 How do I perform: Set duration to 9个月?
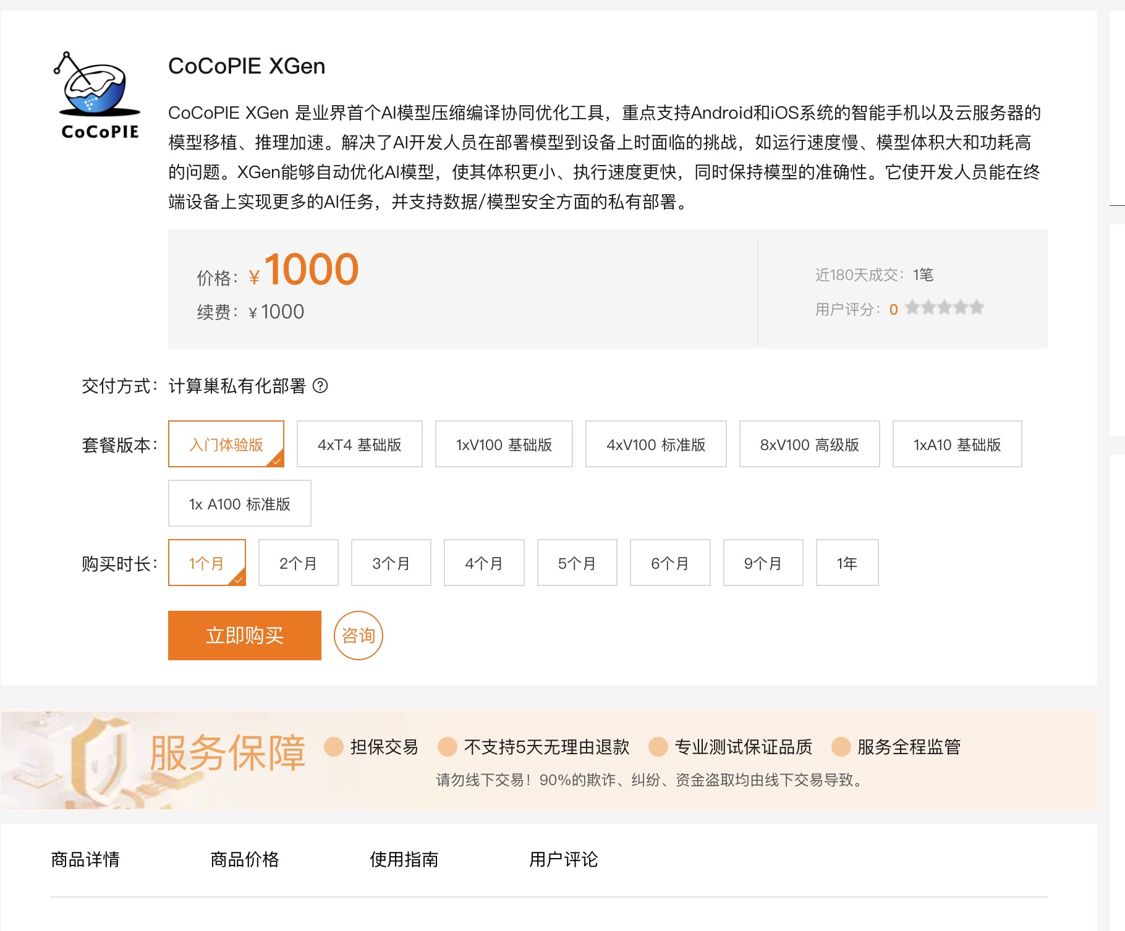click(763, 563)
